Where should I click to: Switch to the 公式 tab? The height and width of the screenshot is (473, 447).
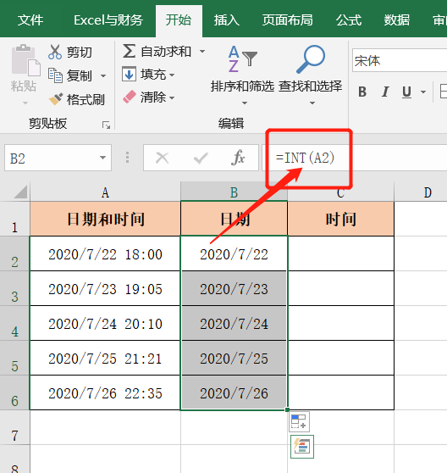[x=349, y=20]
